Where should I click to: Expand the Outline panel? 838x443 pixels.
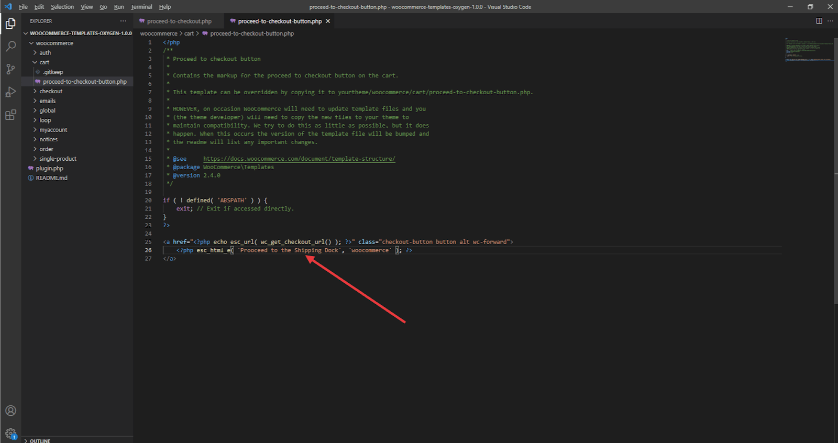[x=78, y=440]
